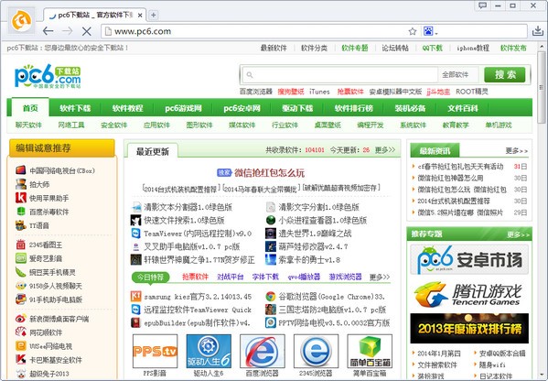Screen dimensions: 548x381
Task: Click the 卡巴斯基安全软件 icon
Action: coord(21,359)
